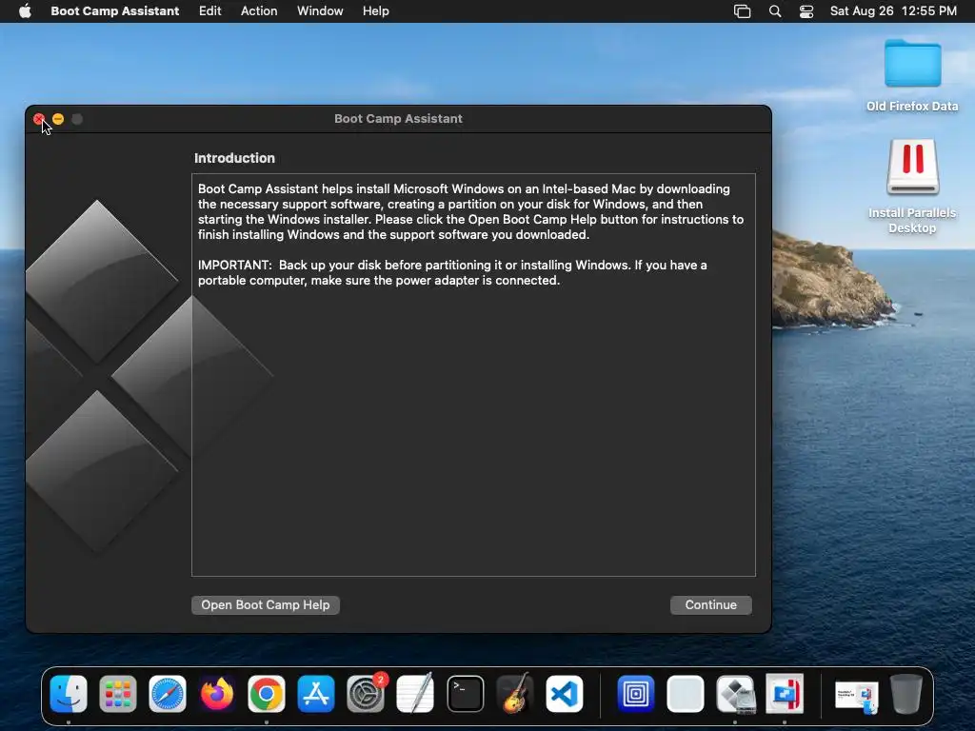This screenshot has height=731, width=975.
Task: Open System Preferences from the Dock
Action: [x=366, y=694]
